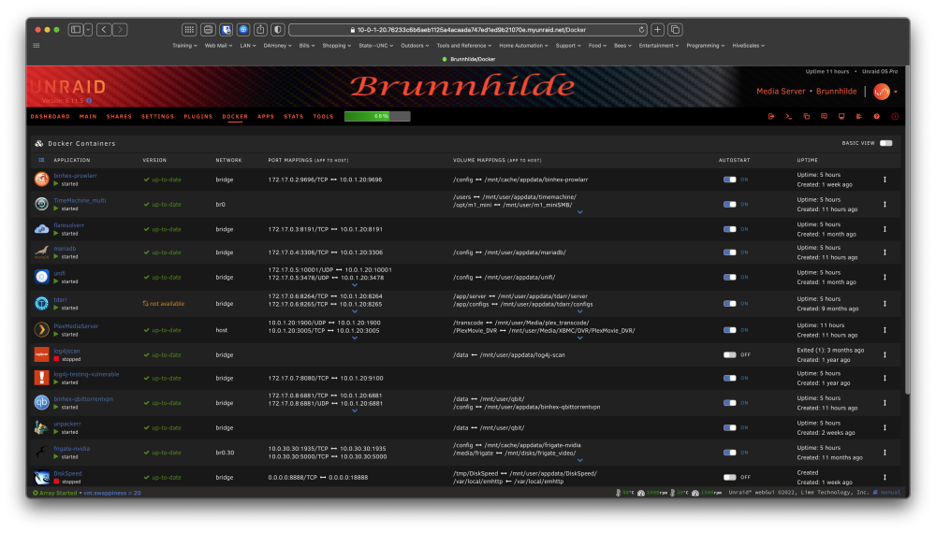The width and height of the screenshot is (936, 533).
Task: Expand more volume mappings for TimeMachine_multi
Action: pos(579,212)
